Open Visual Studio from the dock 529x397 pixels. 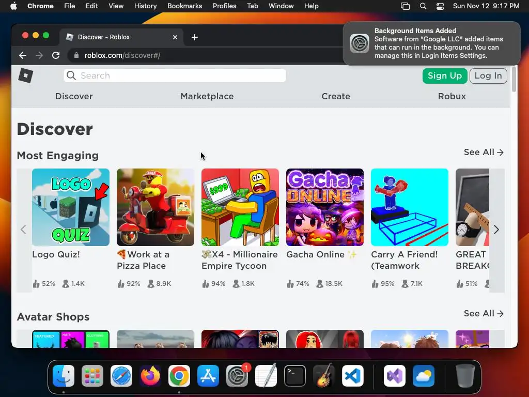395,376
